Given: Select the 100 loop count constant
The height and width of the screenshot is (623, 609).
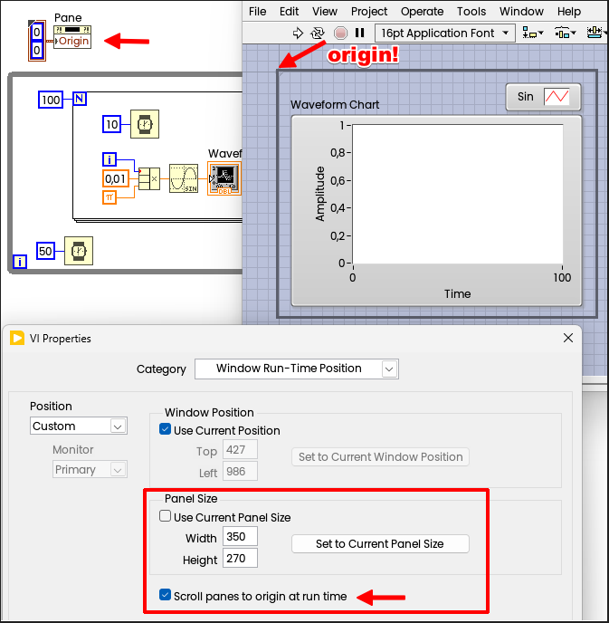Looking at the screenshot, I should pyautogui.click(x=51, y=100).
